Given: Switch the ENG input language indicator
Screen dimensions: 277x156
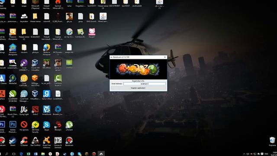Looking at the screenshot, I should (267, 154).
